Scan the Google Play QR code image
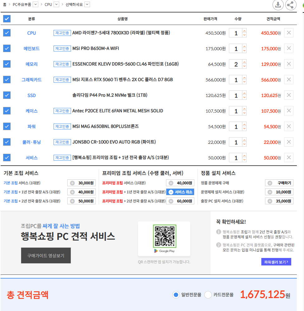The image size is (304, 311). click(164, 236)
